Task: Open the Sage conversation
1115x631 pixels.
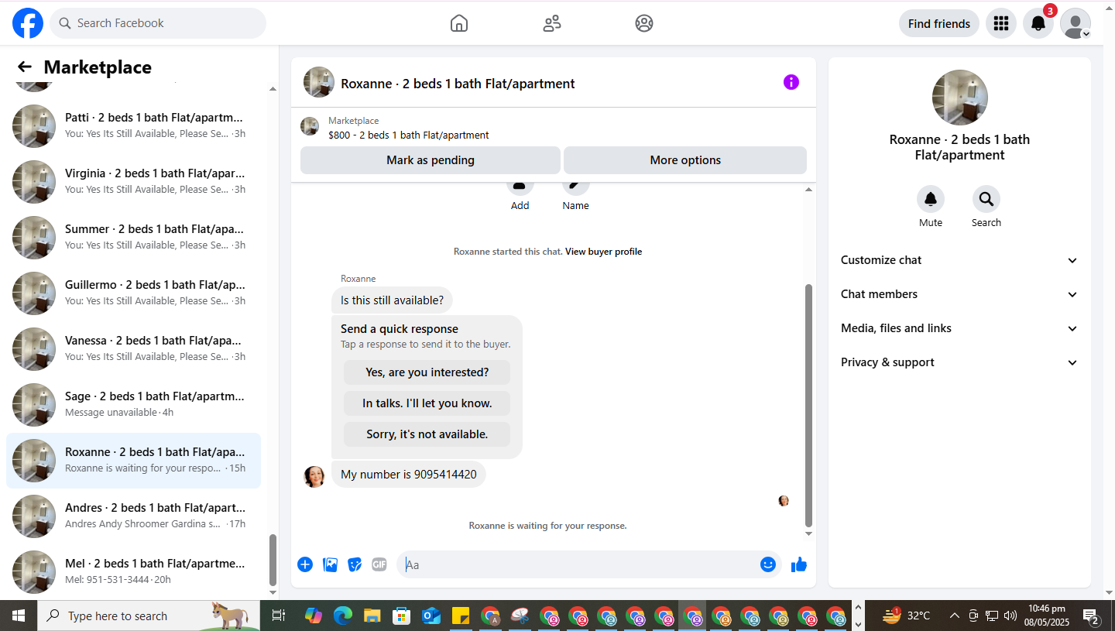Action: pos(133,405)
